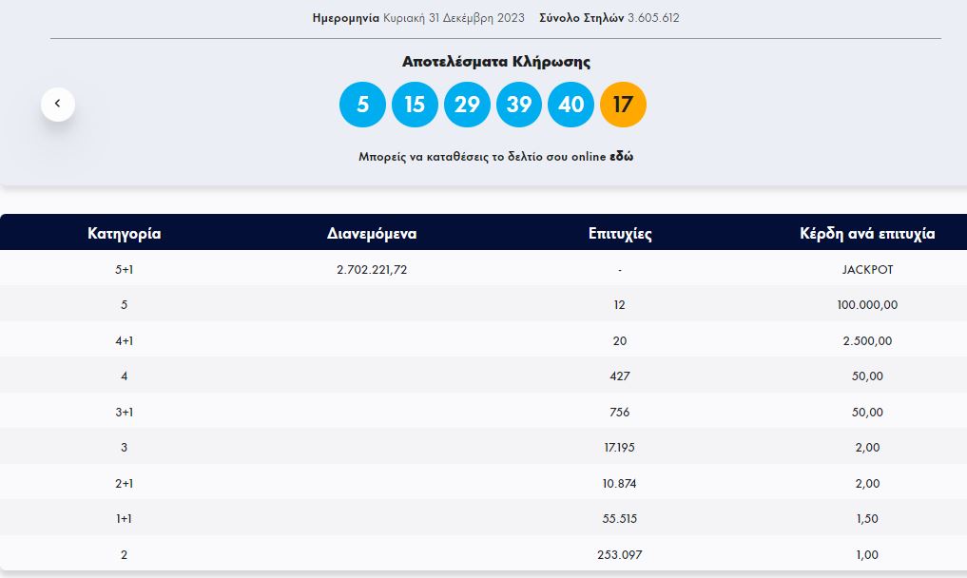967x578 pixels.
Task: Select the 2.702.221,72 distributed amount
Action: [372, 269]
